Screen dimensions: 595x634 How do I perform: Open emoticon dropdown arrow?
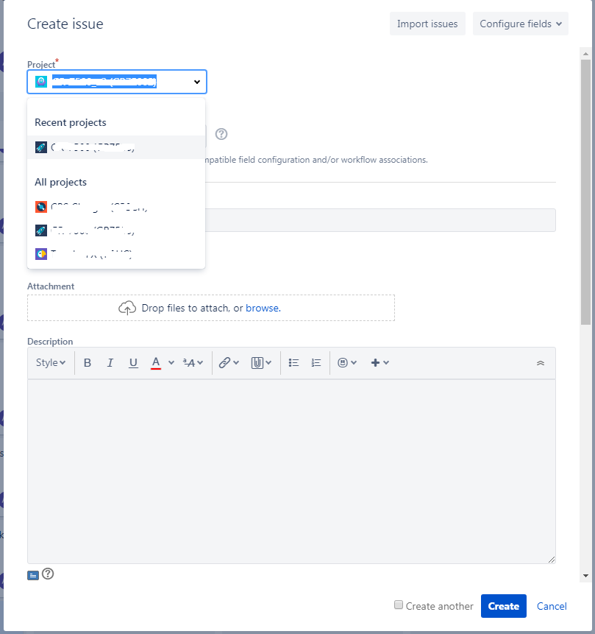tap(354, 363)
